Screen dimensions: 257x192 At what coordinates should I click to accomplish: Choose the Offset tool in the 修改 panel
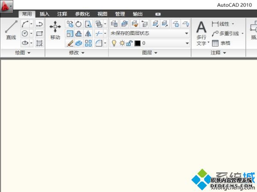coord(79,34)
